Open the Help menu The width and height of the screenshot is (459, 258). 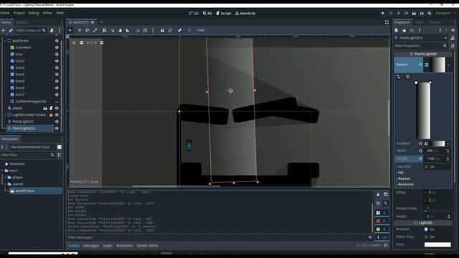60,13
